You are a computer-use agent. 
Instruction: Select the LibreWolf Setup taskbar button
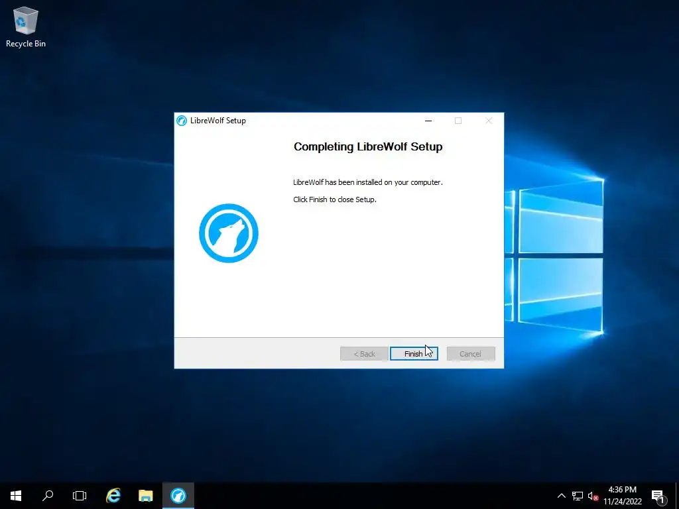(x=178, y=496)
